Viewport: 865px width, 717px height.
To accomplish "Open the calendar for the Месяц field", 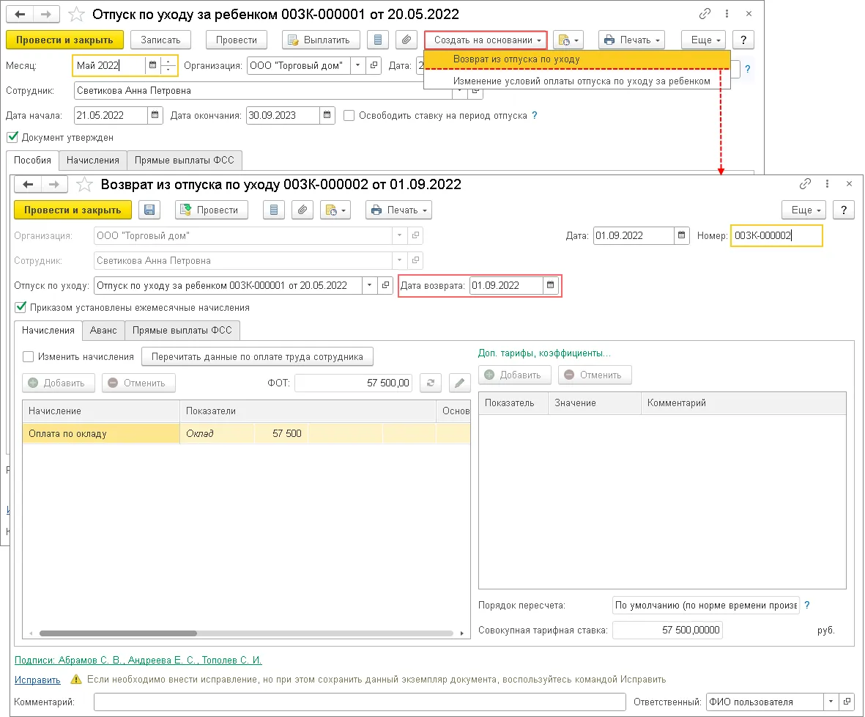I will (153, 65).
